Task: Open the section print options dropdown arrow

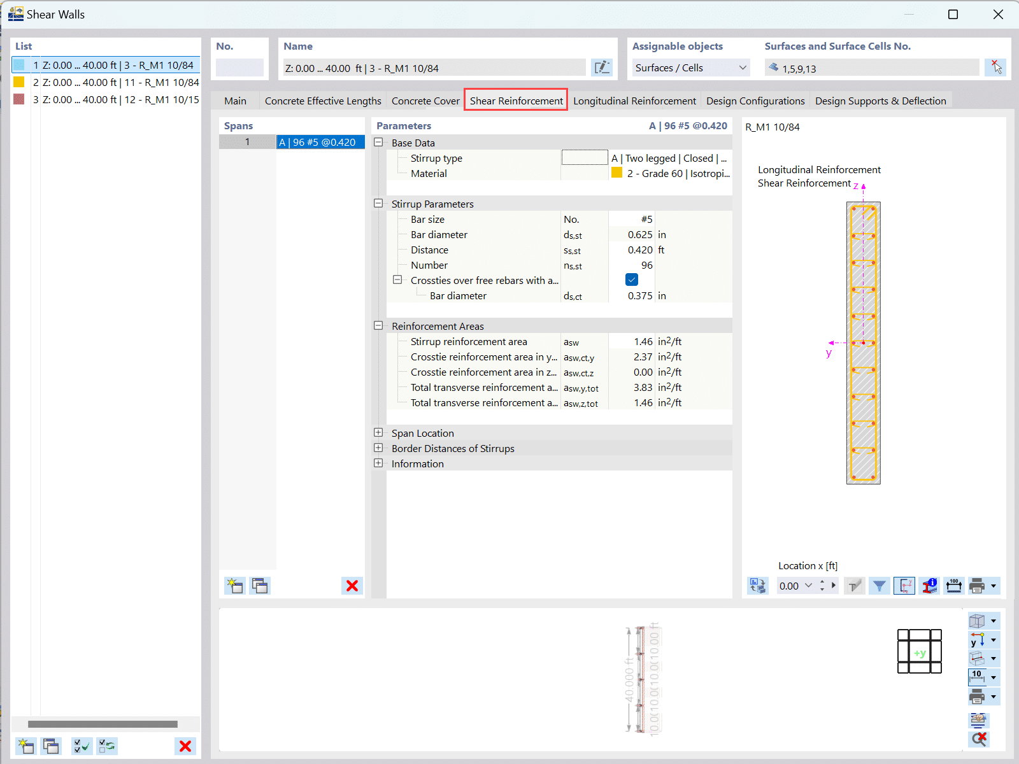Action: click(x=994, y=586)
